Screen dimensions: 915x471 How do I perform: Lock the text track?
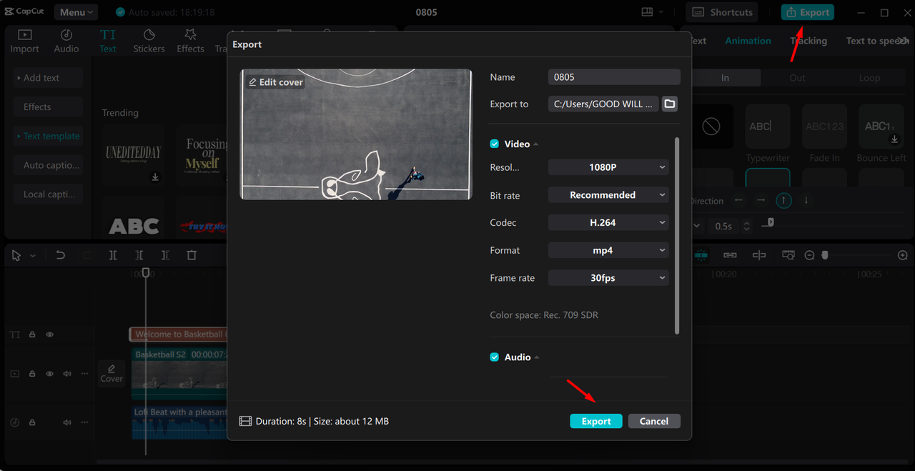pos(33,334)
